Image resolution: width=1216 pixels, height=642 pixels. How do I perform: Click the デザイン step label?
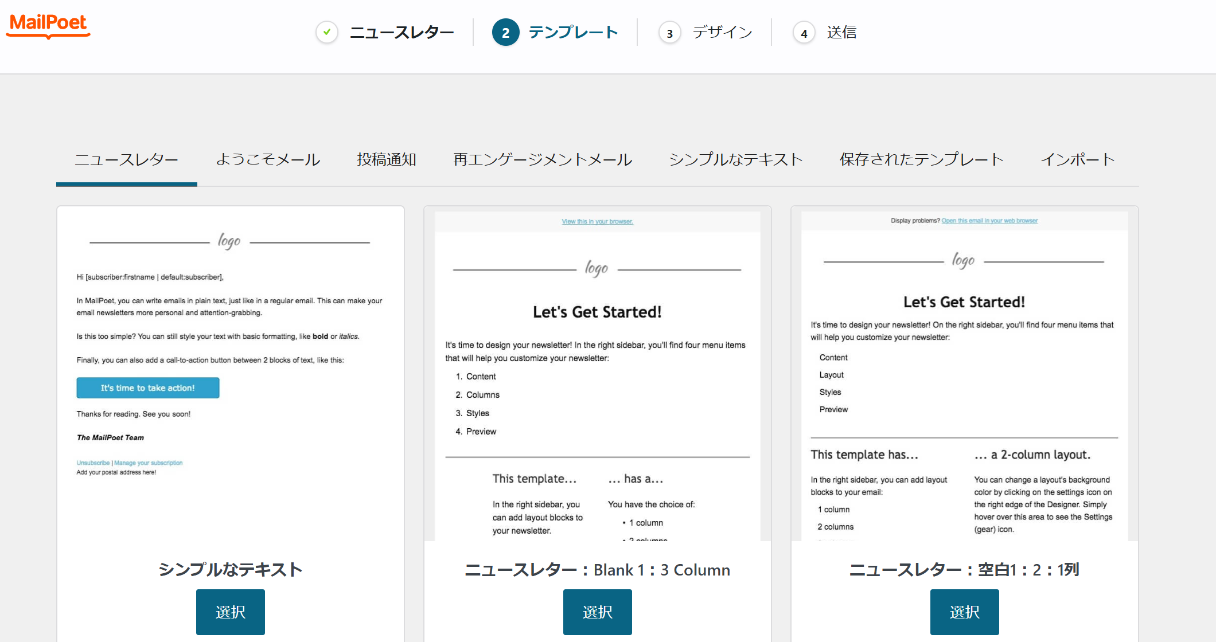722,32
